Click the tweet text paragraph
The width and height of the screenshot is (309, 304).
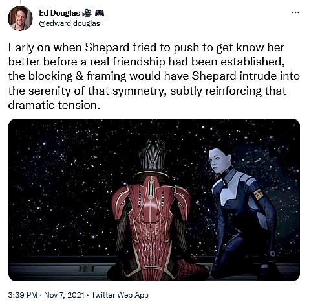click(x=154, y=76)
